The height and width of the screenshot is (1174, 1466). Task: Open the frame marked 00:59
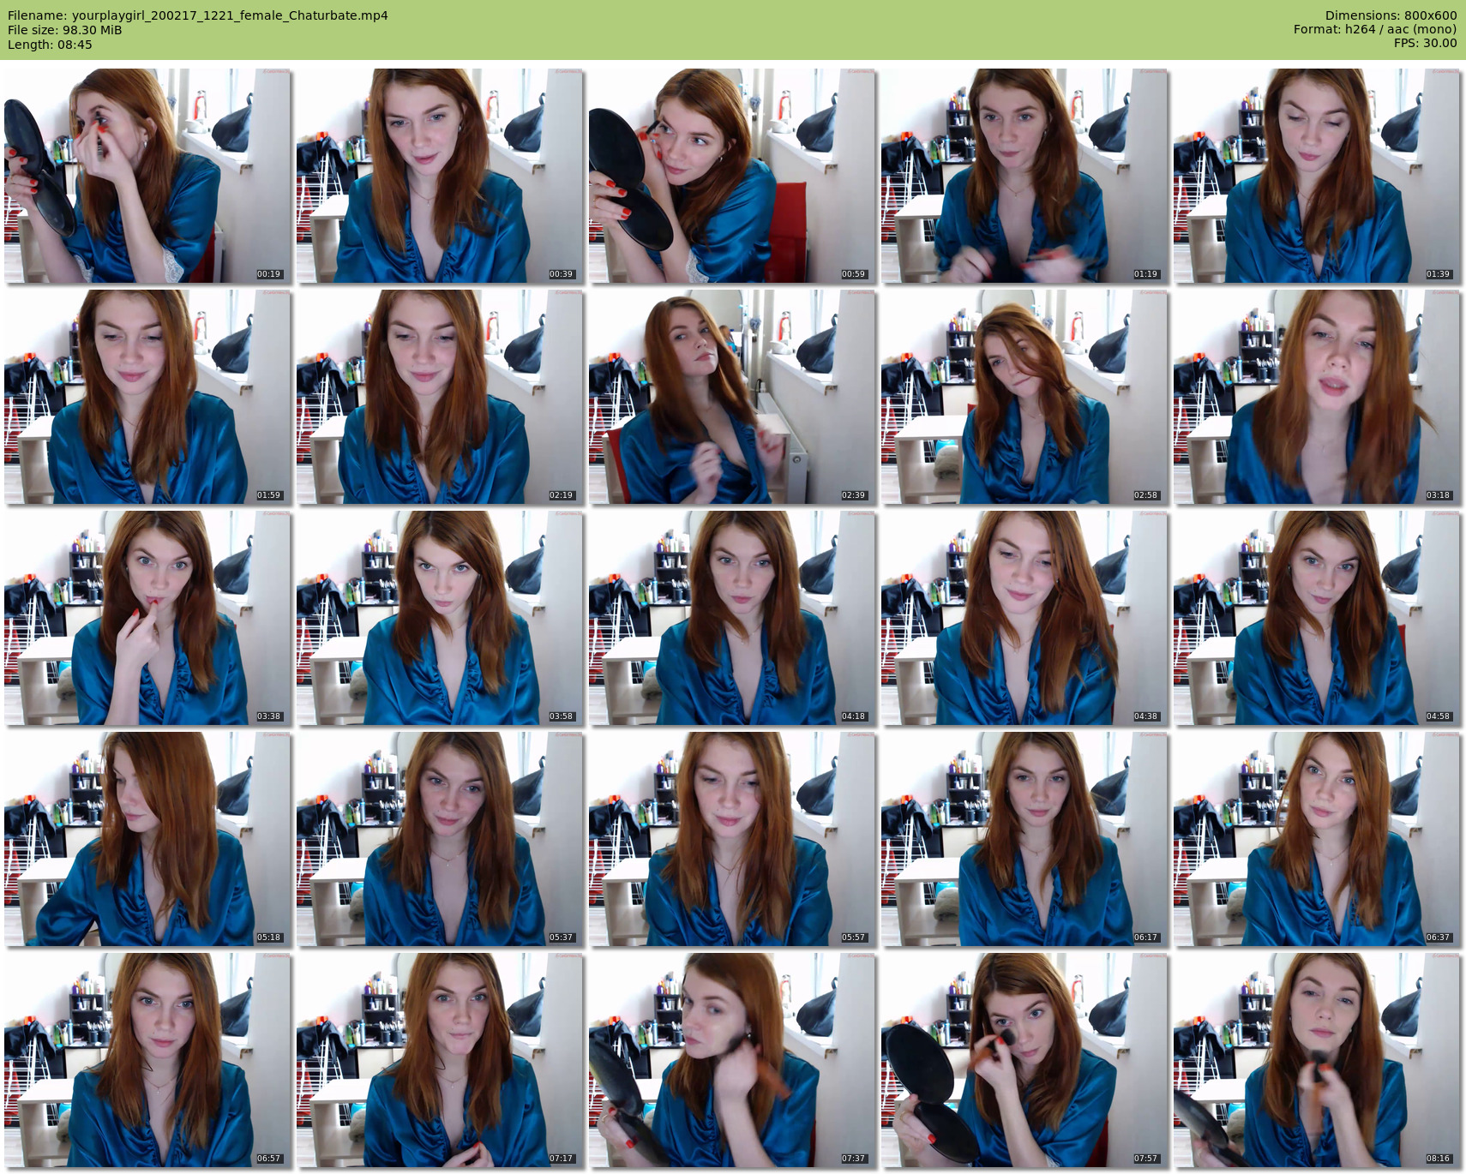(732, 176)
